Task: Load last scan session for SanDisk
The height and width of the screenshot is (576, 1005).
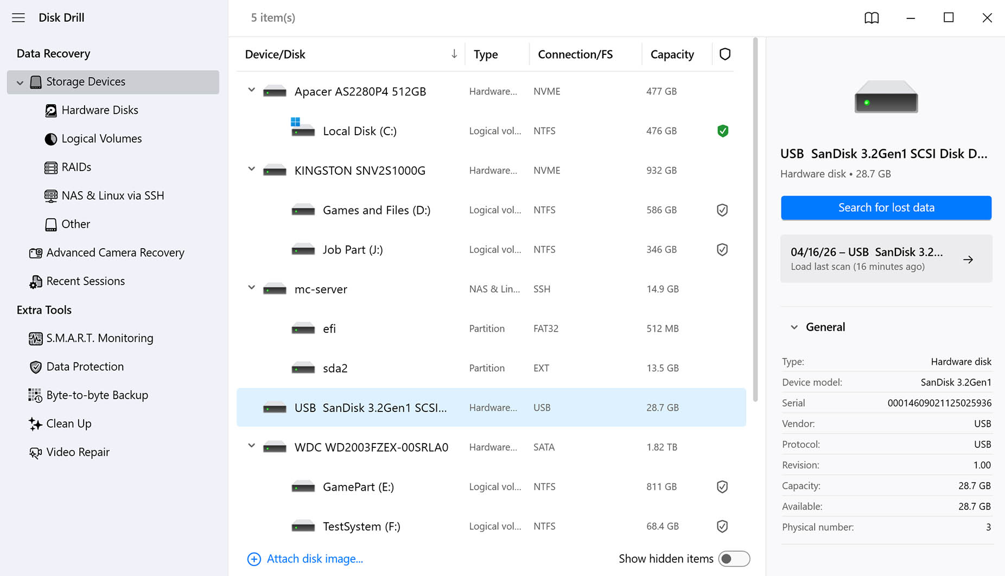Action: [886, 258]
